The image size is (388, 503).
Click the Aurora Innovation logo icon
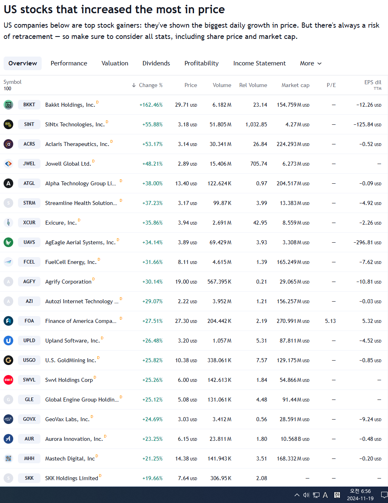tap(8, 439)
